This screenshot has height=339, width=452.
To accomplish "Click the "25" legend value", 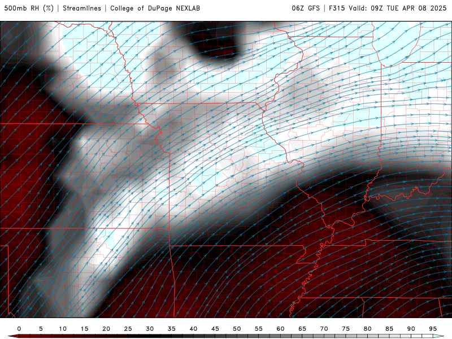I will pyautogui.click(x=128, y=329).
